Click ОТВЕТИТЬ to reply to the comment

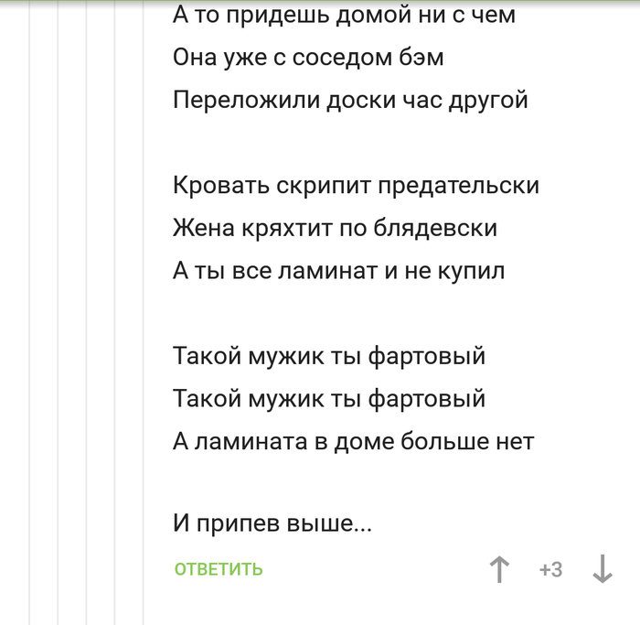tap(219, 569)
